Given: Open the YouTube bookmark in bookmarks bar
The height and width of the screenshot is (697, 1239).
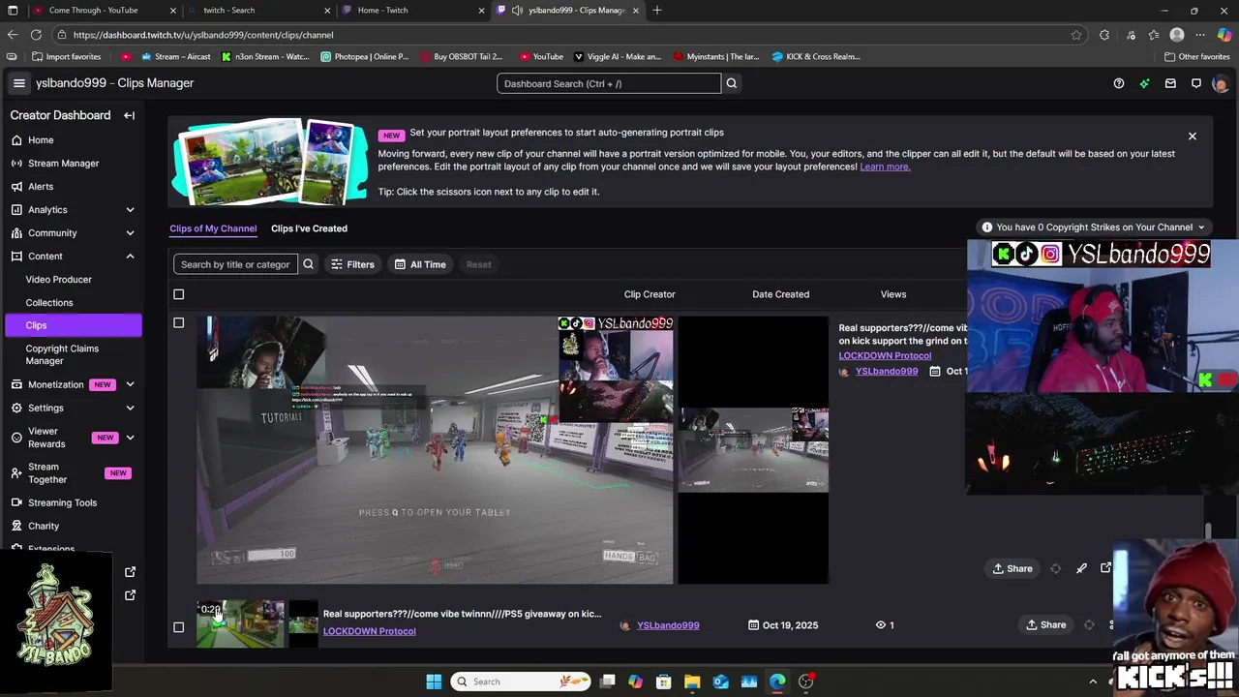Looking at the screenshot, I should [541, 56].
